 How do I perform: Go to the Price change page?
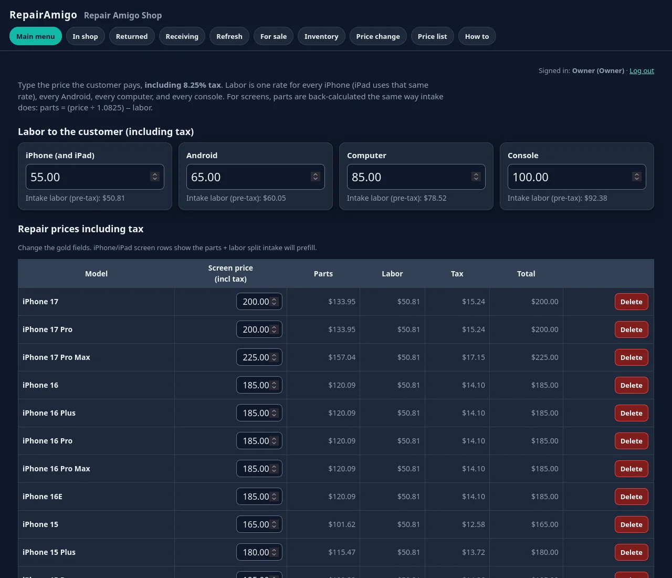378,36
